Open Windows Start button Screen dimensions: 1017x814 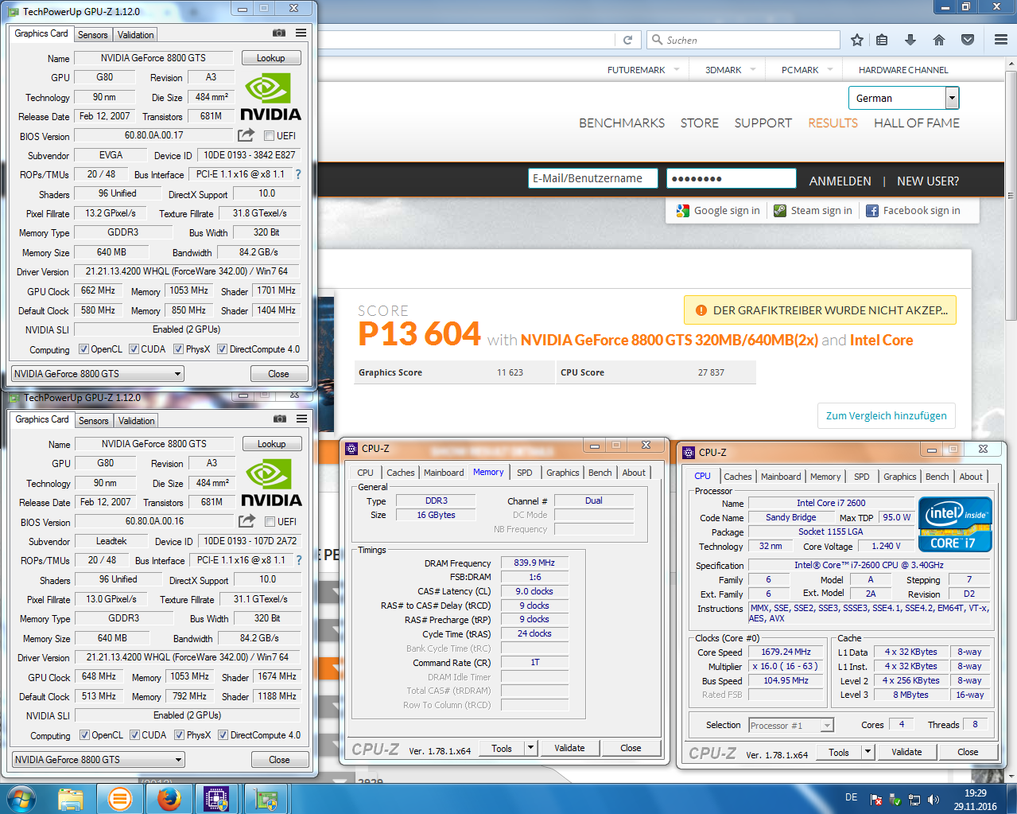coord(21,799)
